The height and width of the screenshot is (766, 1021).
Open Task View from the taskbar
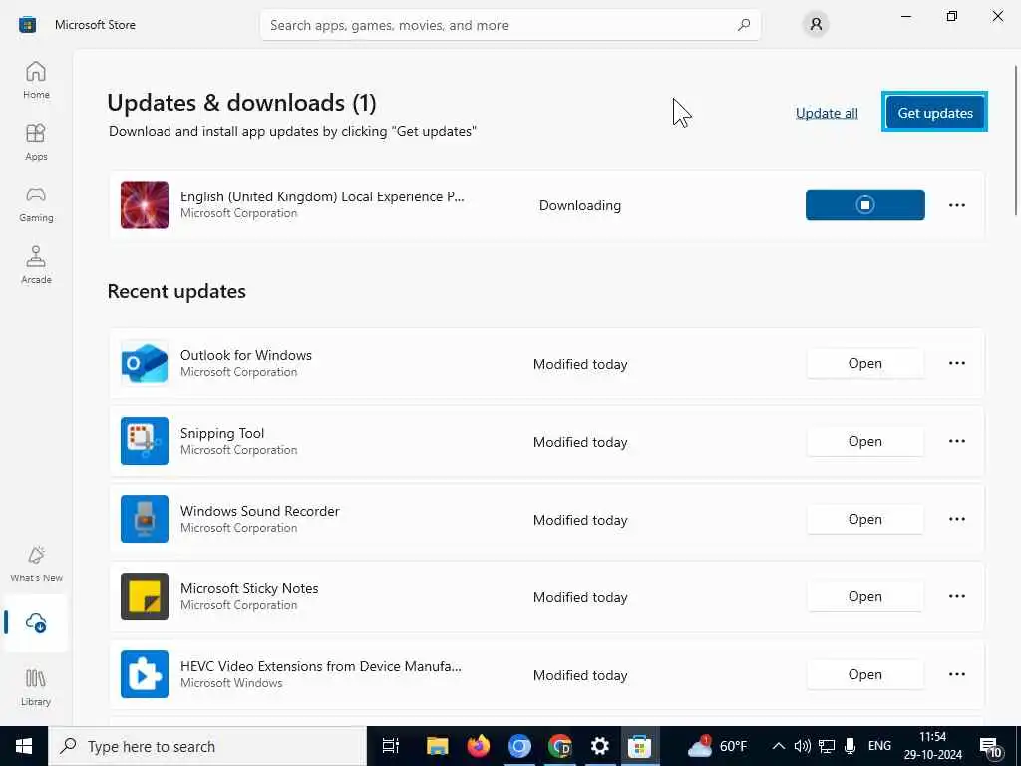point(390,746)
